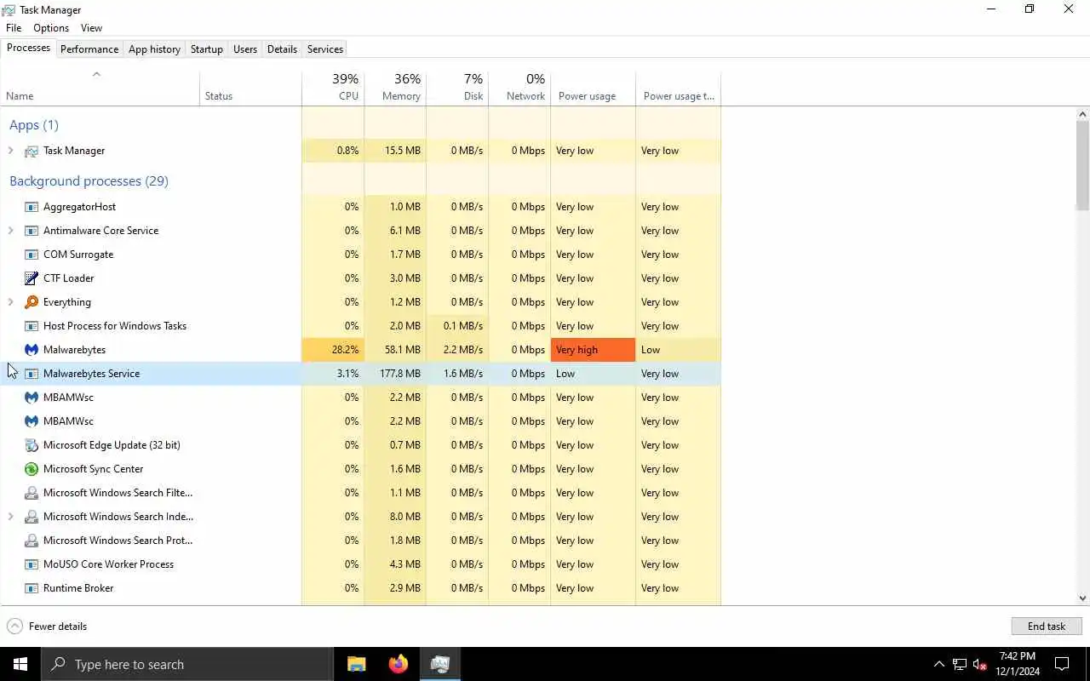The image size is (1090, 681).
Task: Click the blue Malwarebytes process icon
Action: [32, 350]
